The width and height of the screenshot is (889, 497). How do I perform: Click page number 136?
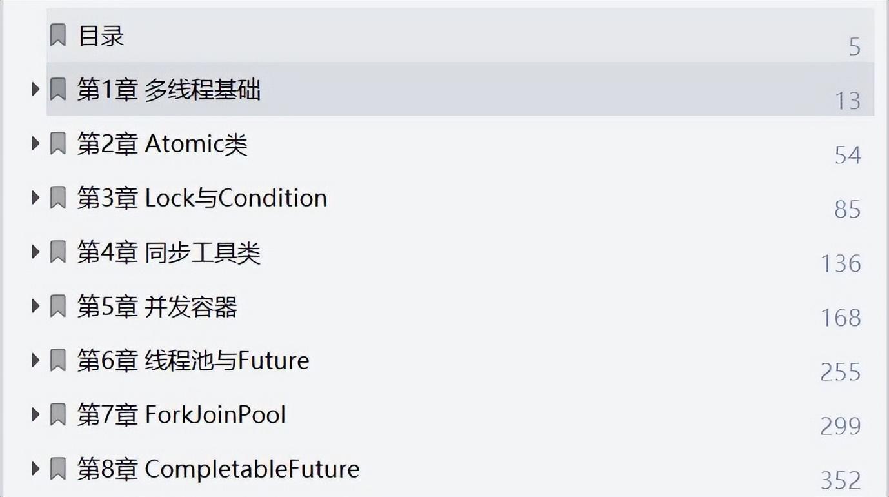point(841,263)
